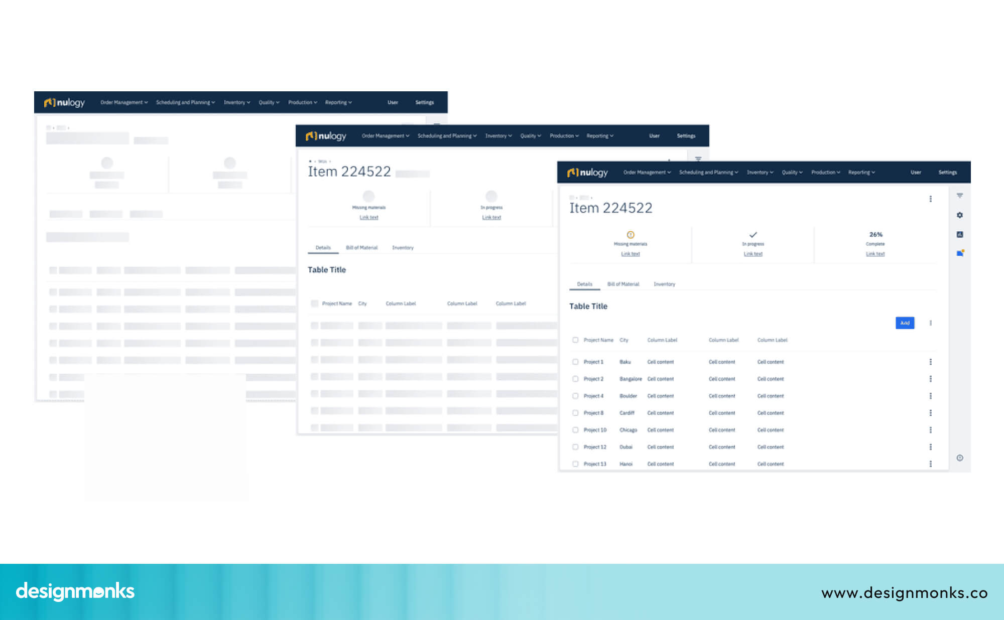This screenshot has height=620, width=1004.
Task: Toggle the select-all checkbox in front table header
Action: click(575, 340)
